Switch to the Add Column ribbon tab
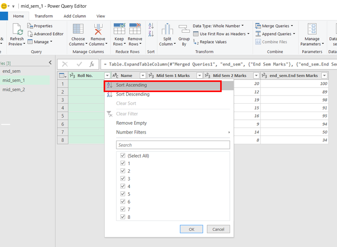This screenshot has height=247, width=337. coord(75,16)
